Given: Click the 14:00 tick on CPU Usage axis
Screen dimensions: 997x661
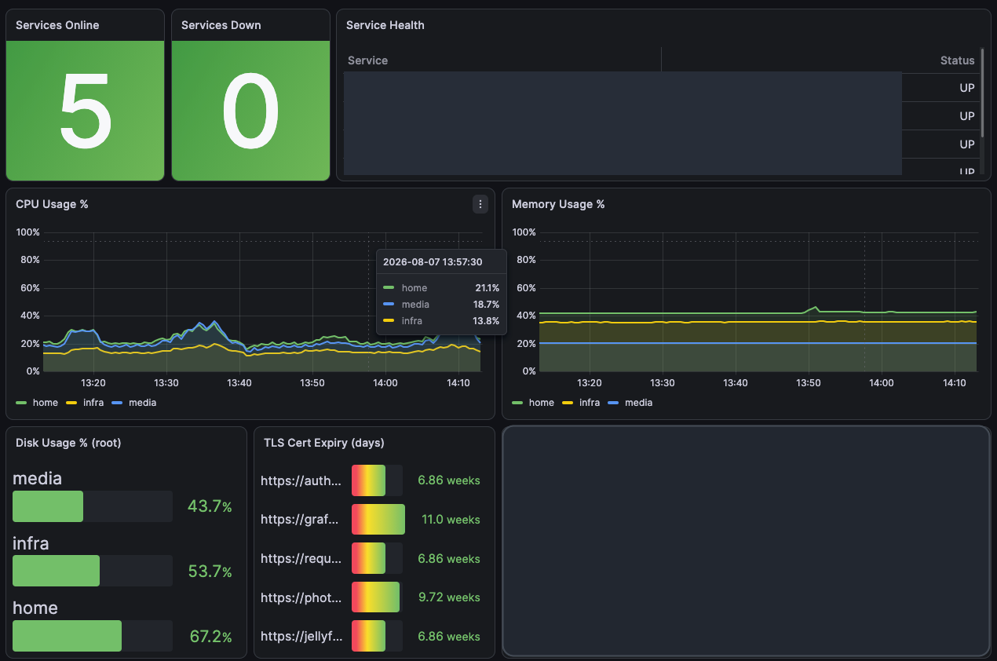Looking at the screenshot, I should [x=385, y=383].
